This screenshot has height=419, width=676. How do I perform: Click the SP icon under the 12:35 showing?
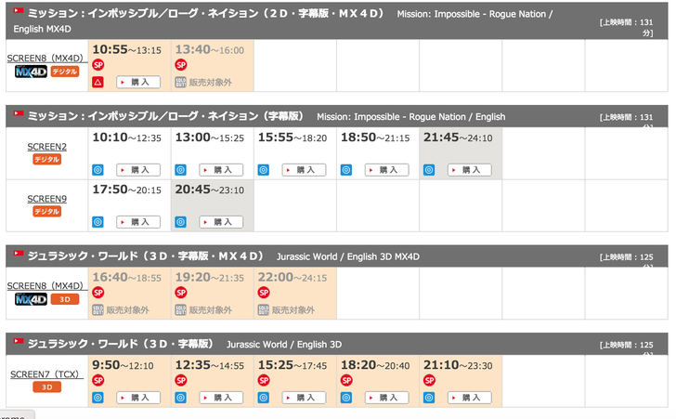click(181, 380)
